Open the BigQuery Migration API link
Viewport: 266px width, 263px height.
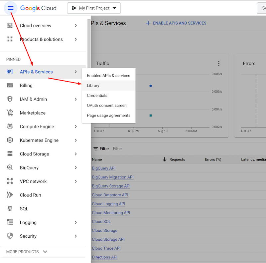(x=113, y=177)
